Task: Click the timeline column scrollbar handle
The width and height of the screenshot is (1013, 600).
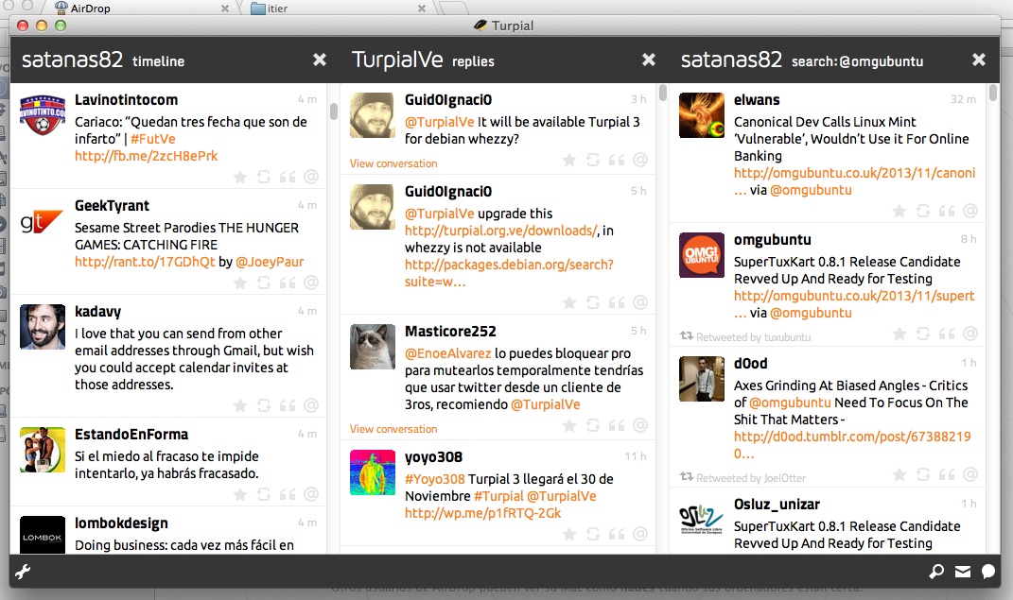Action: click(x=333, y=111)
